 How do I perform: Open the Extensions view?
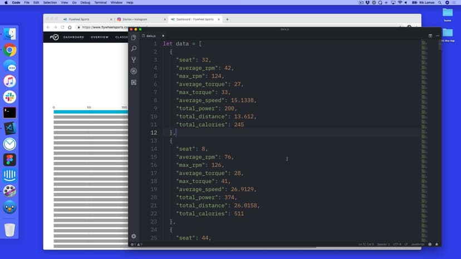point(134,82)
